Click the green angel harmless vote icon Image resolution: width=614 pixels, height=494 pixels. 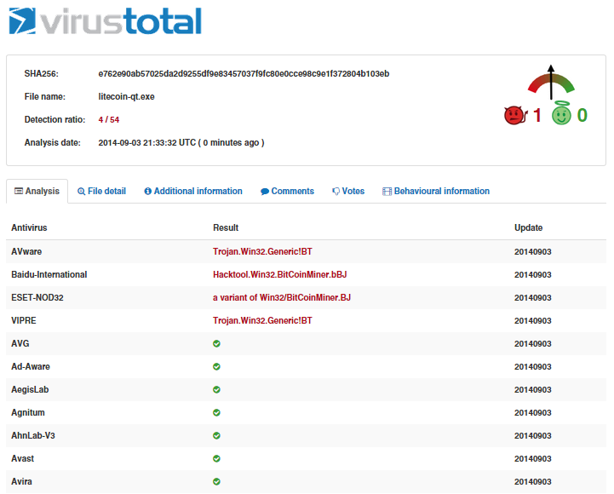click(x=561, y=113)
